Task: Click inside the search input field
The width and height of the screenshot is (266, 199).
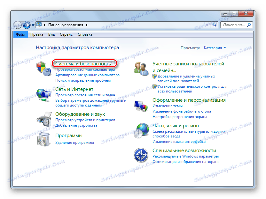Action: pos(233,25)
